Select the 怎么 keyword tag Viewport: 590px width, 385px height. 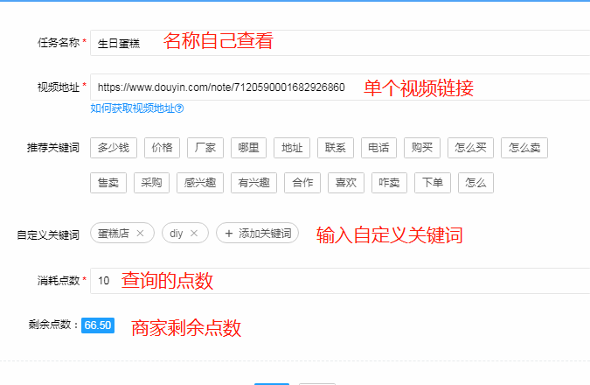(476, 183)
